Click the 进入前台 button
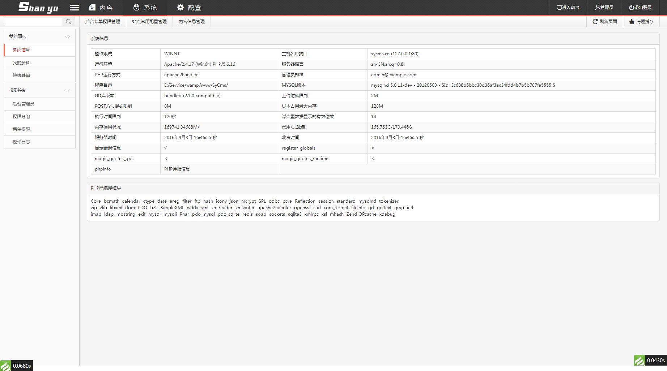The width and height of the screenshot is (667, 371). coord(568,8)
